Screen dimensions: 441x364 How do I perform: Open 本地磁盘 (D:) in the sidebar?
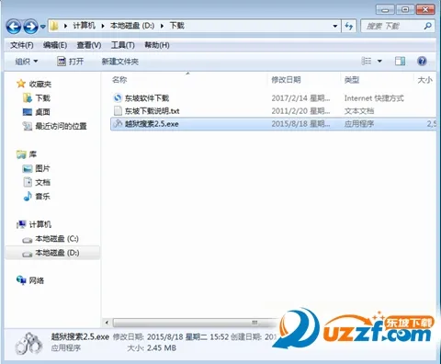click(x=57, y=253)
